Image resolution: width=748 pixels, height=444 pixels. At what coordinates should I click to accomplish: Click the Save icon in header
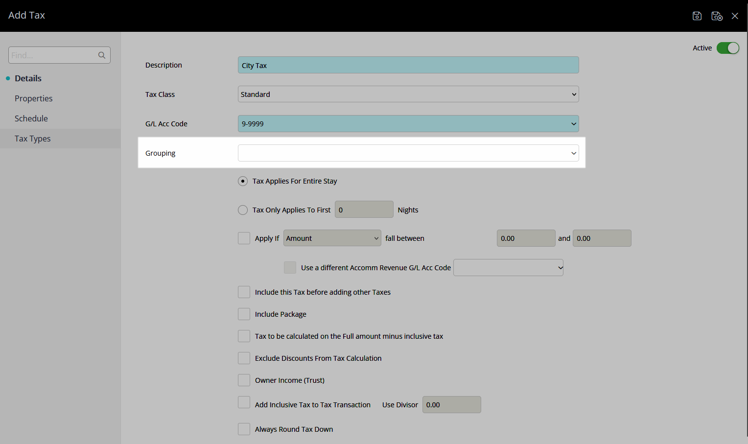click(x=697, y=16)
